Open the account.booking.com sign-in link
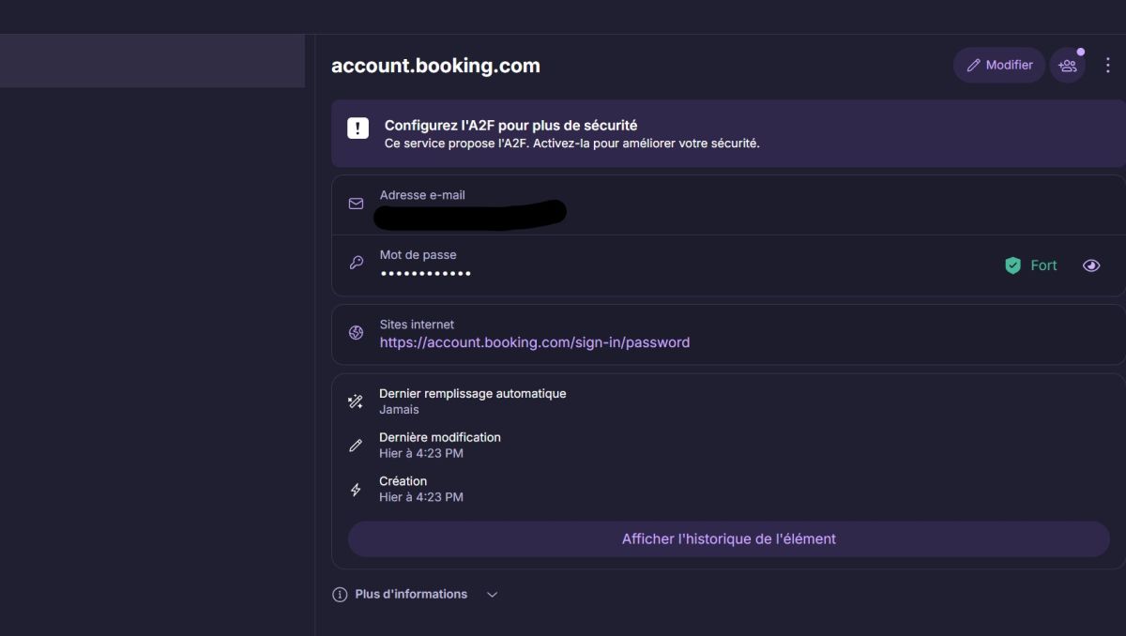1126x636 pixels. coord(534,342)
